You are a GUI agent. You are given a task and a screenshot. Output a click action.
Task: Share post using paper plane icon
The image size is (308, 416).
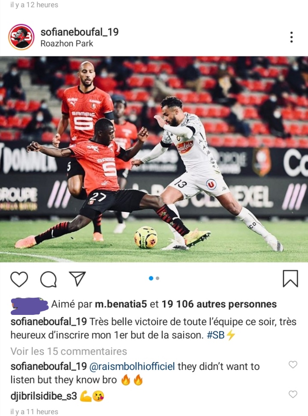point(77,279)
